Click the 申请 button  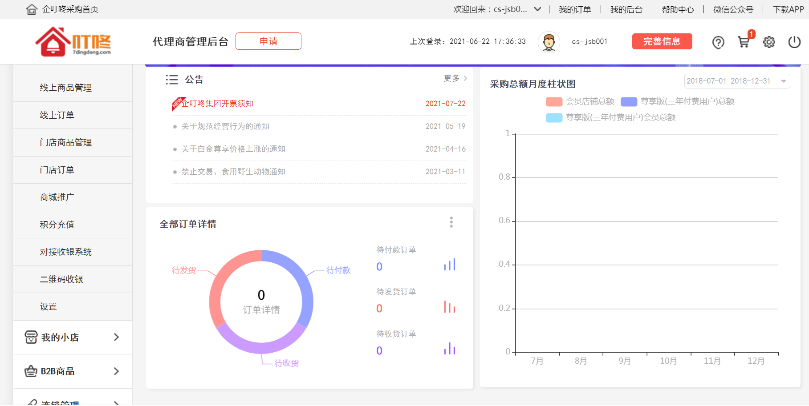tap(268, 41)
